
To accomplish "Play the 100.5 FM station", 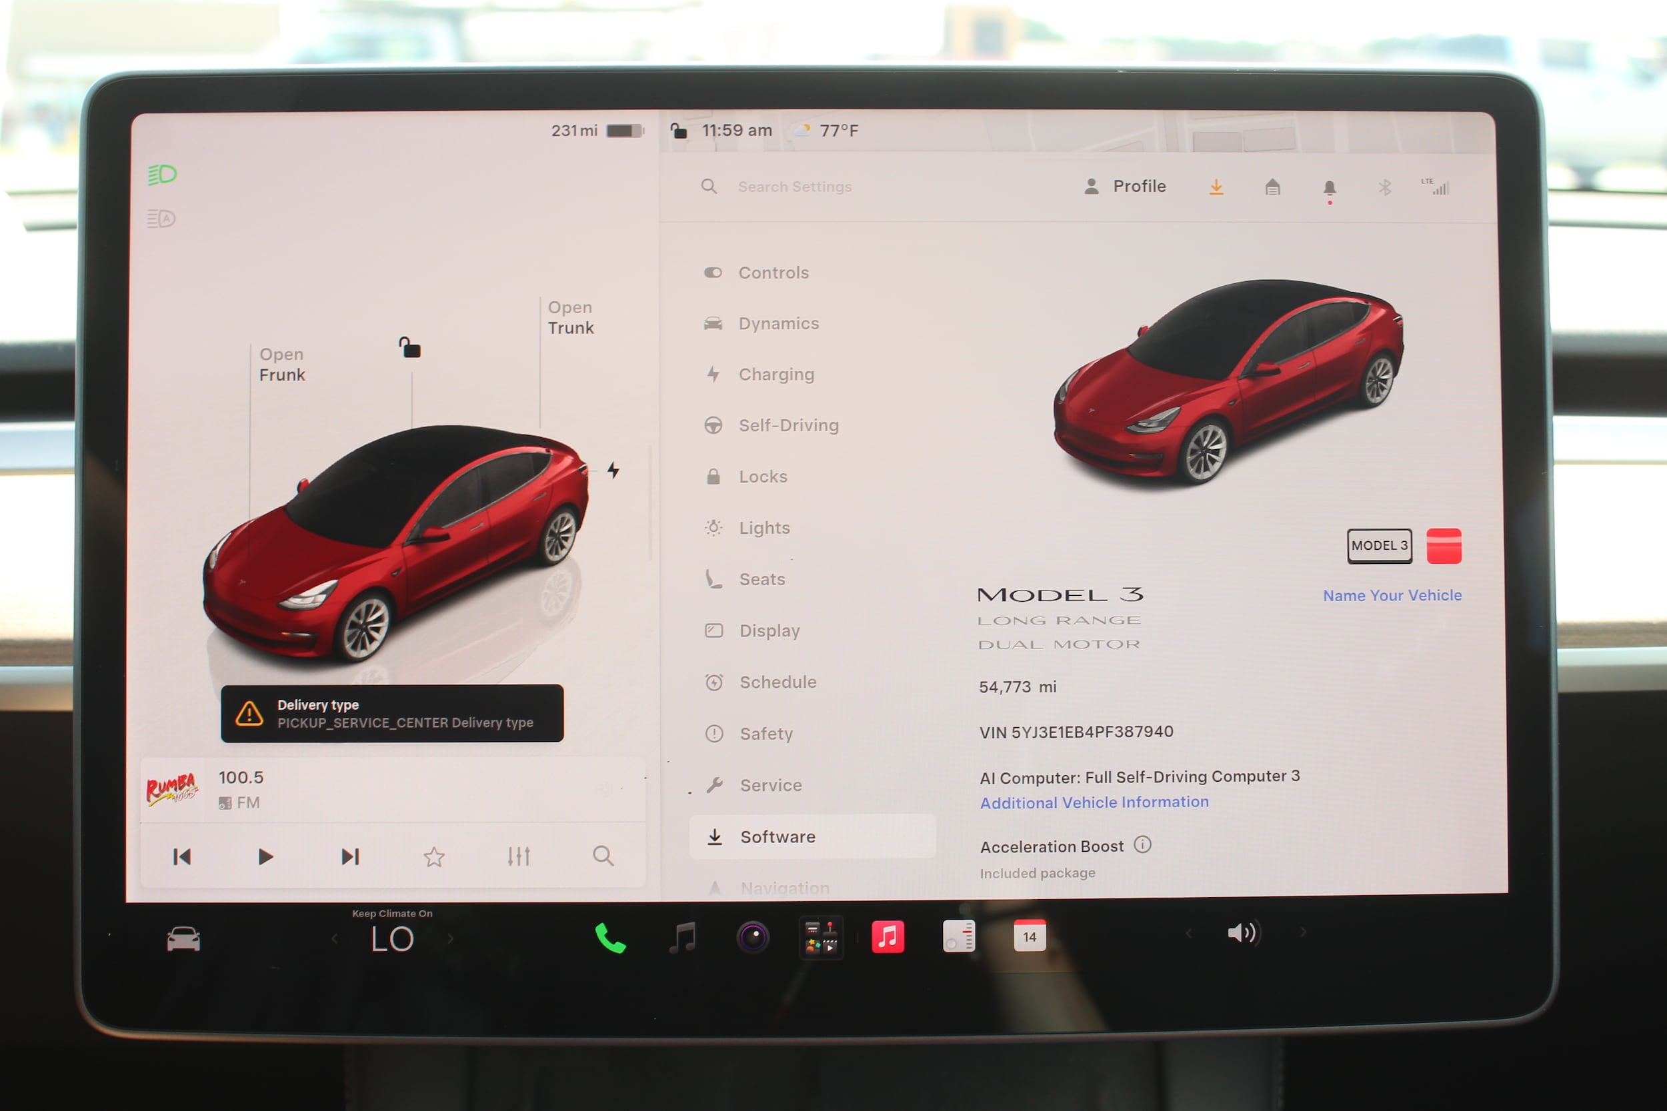I will pyautogui.click(x=265, y=857).
